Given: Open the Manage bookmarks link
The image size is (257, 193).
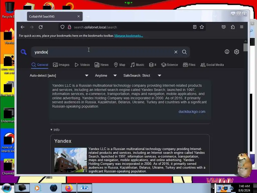Looking at the screenshot, I should pyautogui.click(x=129, y=36).
